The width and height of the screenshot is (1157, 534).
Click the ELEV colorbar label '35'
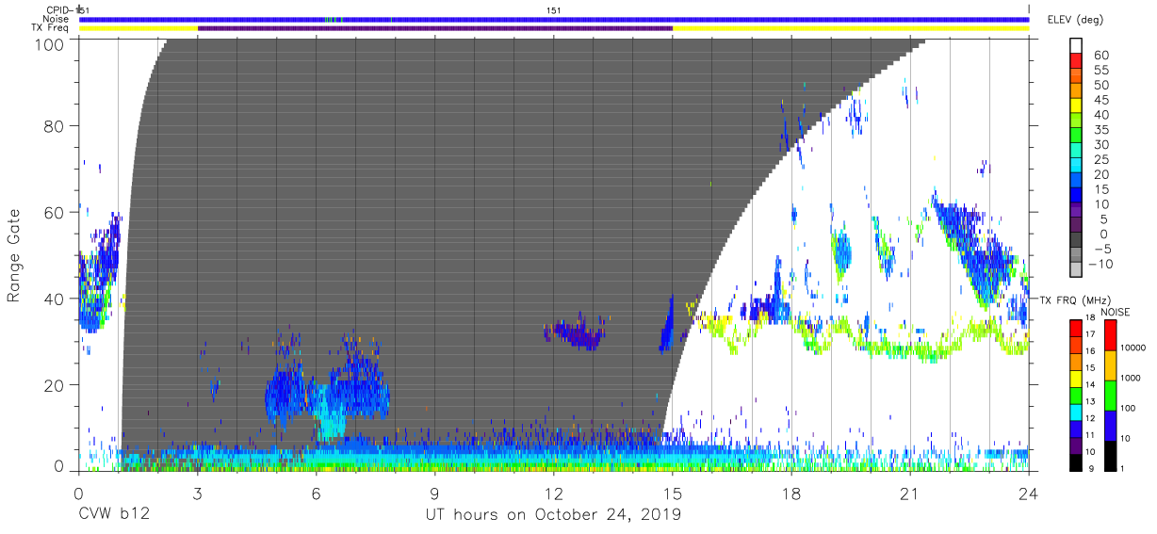point(1100,130)
